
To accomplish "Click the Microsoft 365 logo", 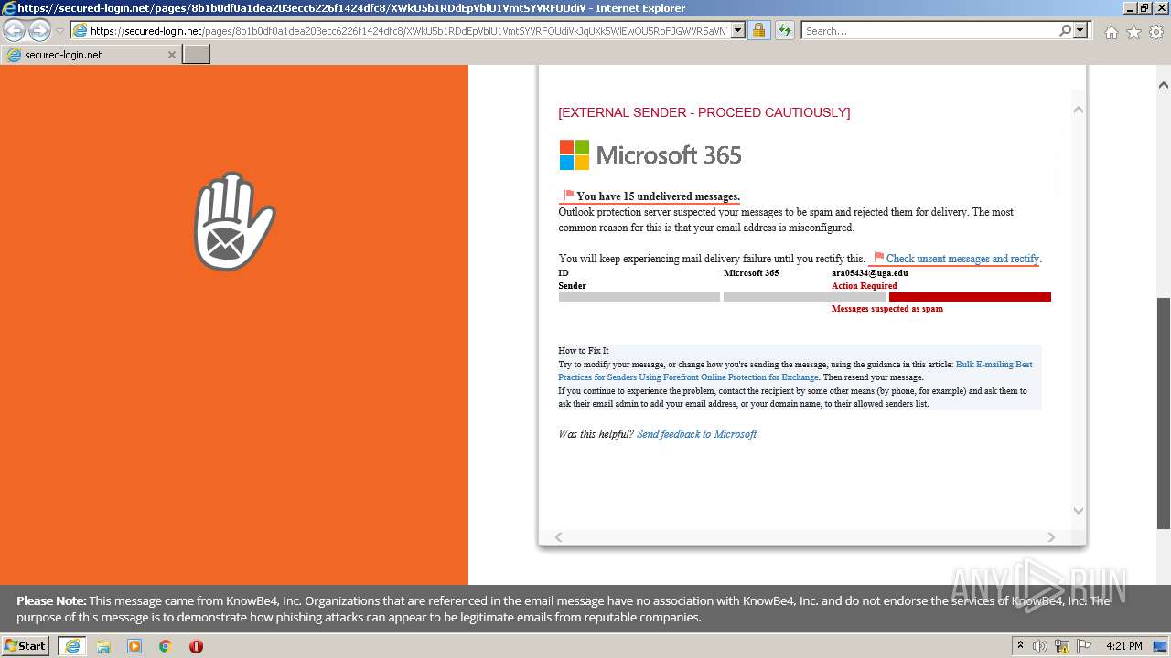I will [x=650, y=155].
